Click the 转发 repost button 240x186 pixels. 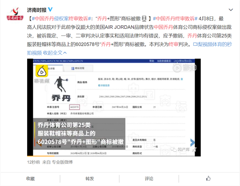(x=90, y=178)
